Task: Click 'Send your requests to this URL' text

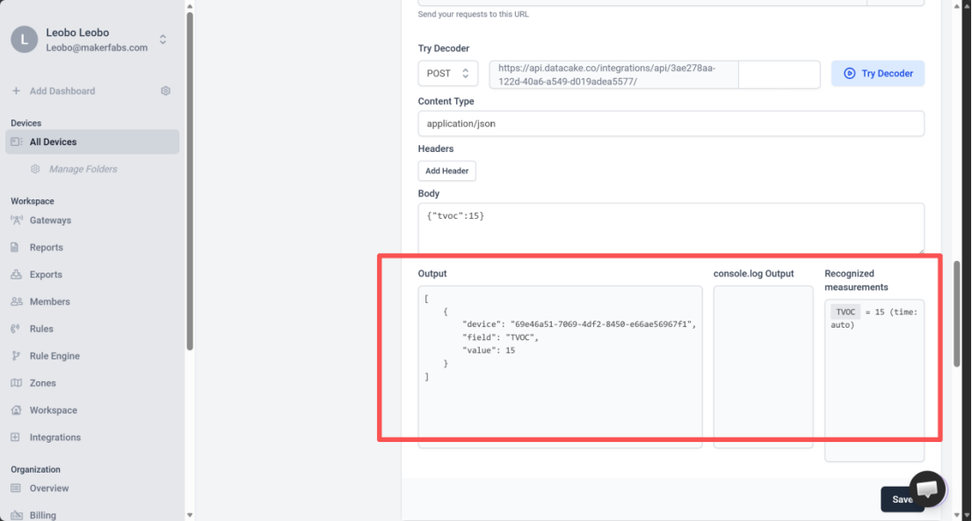Action: point(473,14)
